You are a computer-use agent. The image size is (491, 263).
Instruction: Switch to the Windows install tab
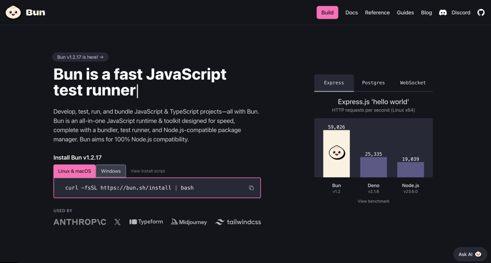[x=111, y=171]
